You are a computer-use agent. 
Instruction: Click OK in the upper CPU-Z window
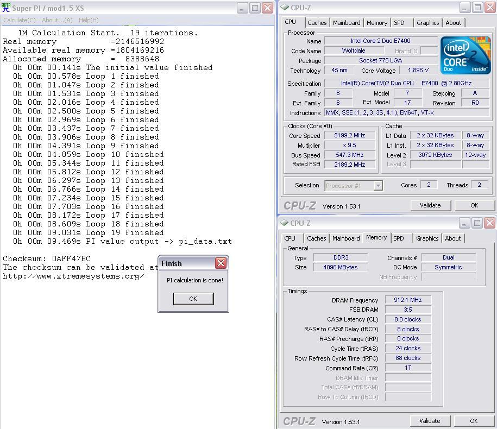click(474, 205)
